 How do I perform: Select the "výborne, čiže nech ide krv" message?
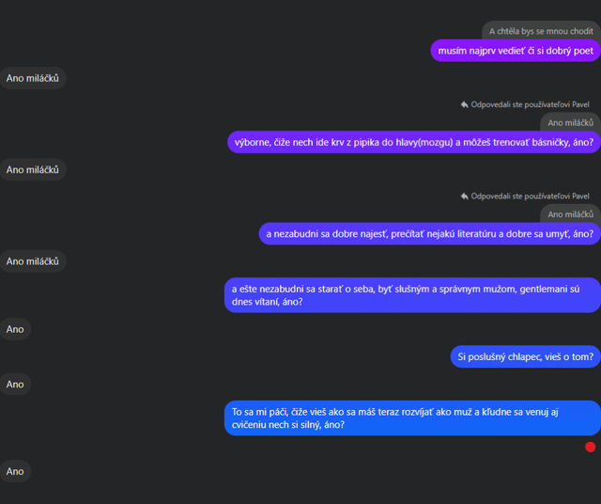point(413,142)
